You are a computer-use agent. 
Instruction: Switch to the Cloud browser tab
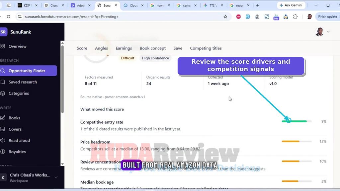pyautogui.click(x=133, y=5)
